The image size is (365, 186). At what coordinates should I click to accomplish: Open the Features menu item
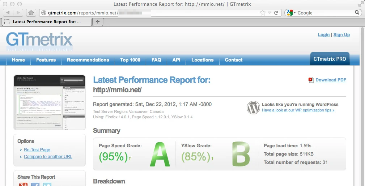coord(46,60)
